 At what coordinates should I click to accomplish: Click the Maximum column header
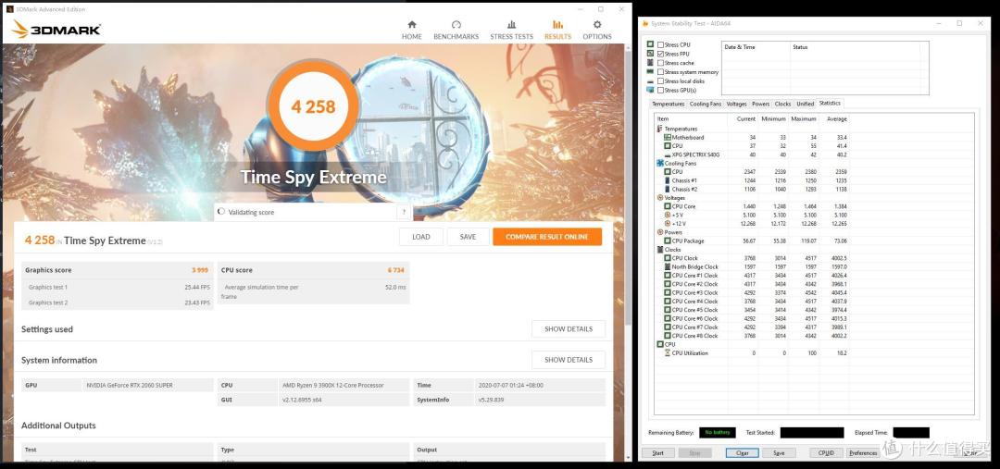coord(804,119)
